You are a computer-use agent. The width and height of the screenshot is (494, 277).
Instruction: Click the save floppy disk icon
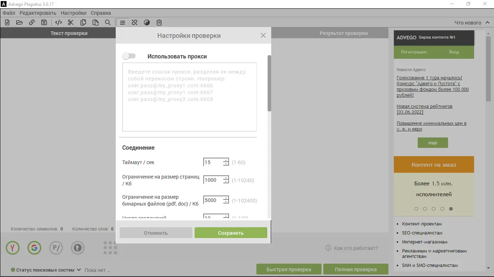click(44, 22)
